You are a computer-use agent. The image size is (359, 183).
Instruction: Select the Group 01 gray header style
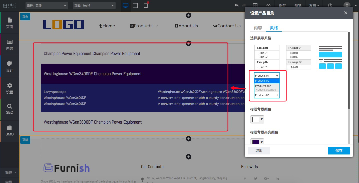[x=298, y=57]
